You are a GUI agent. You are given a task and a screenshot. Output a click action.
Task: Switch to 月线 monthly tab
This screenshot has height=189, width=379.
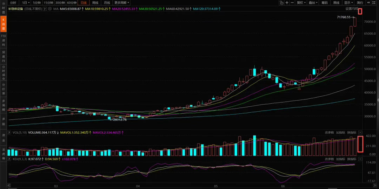[x=107, y=3]
